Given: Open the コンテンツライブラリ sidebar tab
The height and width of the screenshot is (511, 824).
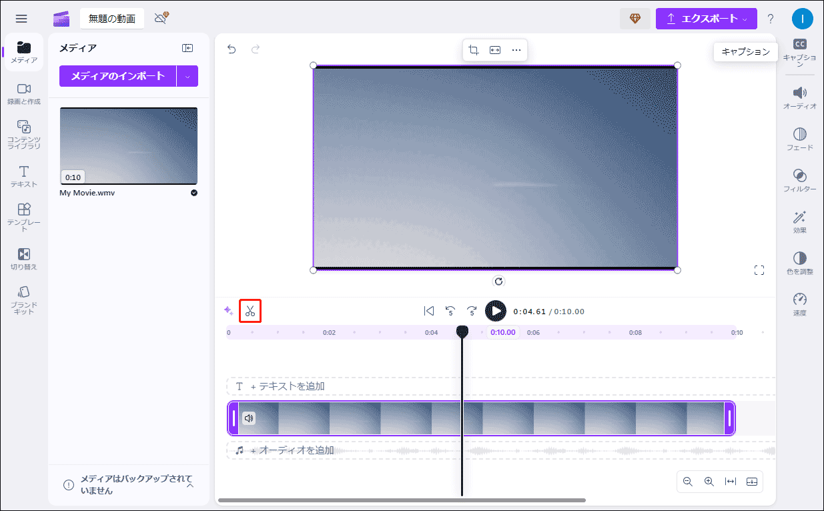Looking at the screenshot, I should pos(24,134).
